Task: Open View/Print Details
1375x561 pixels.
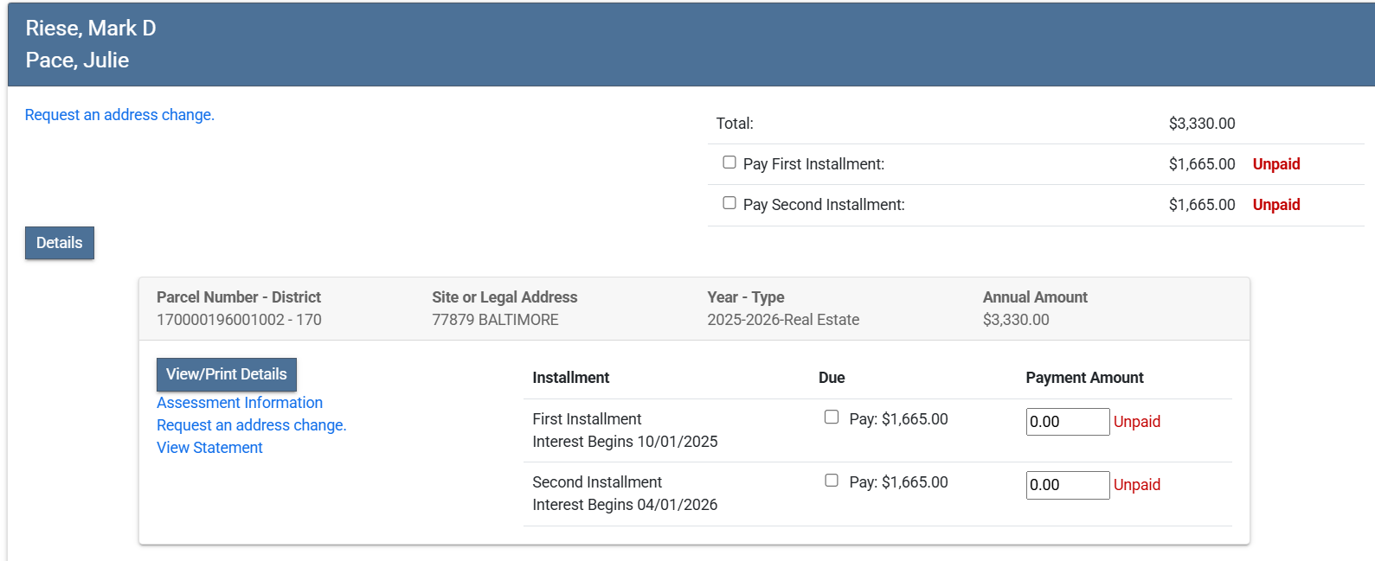Action: [x=227, y=374]
